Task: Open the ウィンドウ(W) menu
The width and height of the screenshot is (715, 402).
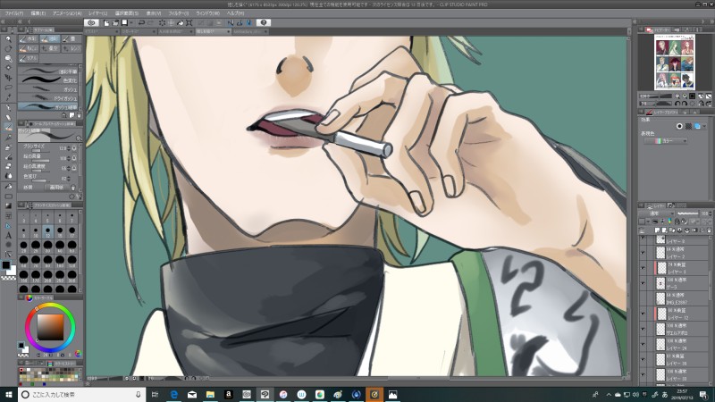Action: coord(207,13)
